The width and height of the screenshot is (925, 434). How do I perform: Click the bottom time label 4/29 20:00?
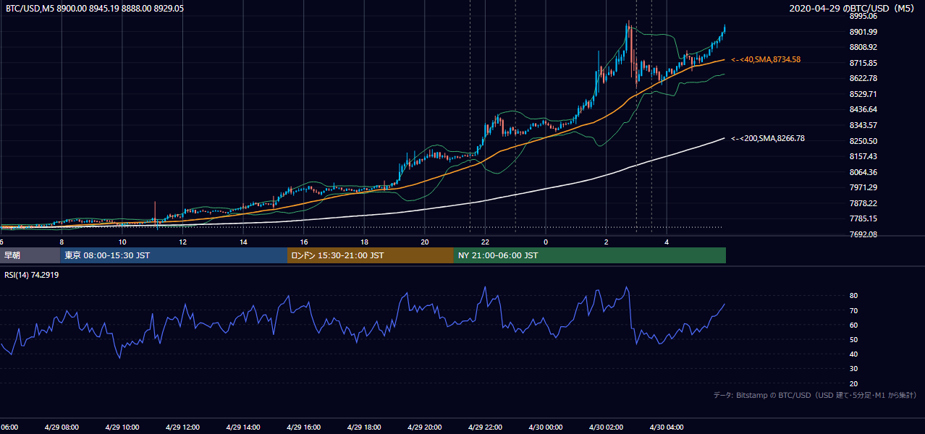point(424,427)
